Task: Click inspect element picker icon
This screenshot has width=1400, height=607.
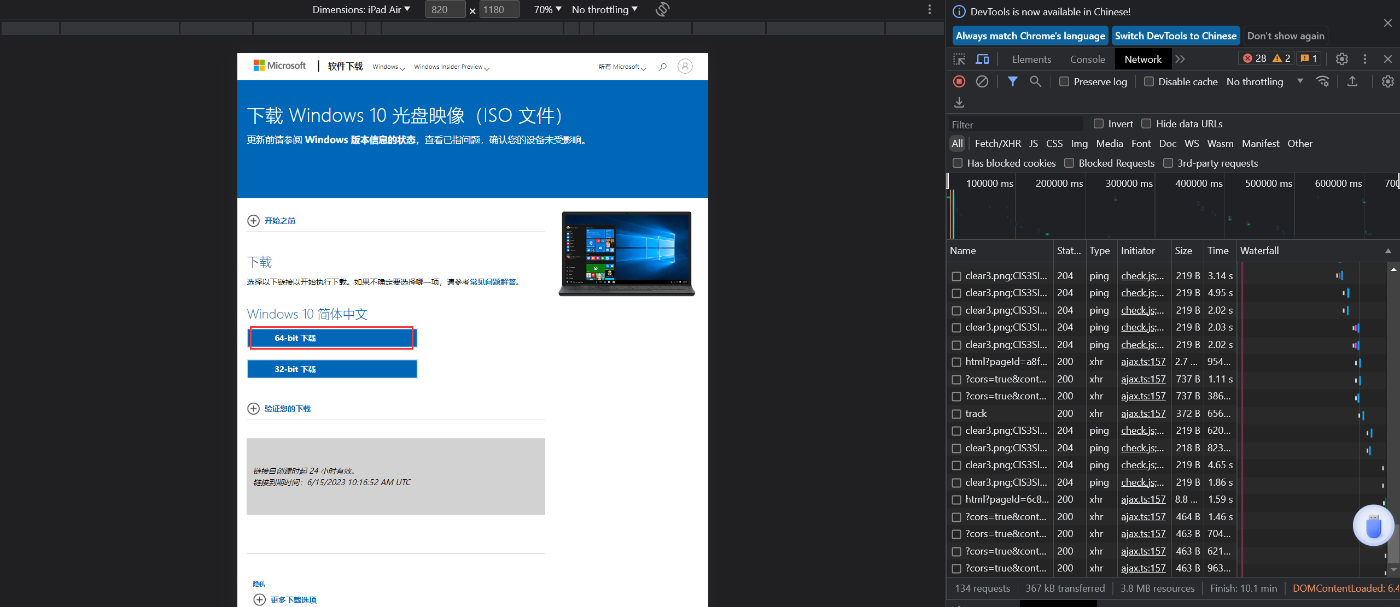Action: [x=959, y=59]
